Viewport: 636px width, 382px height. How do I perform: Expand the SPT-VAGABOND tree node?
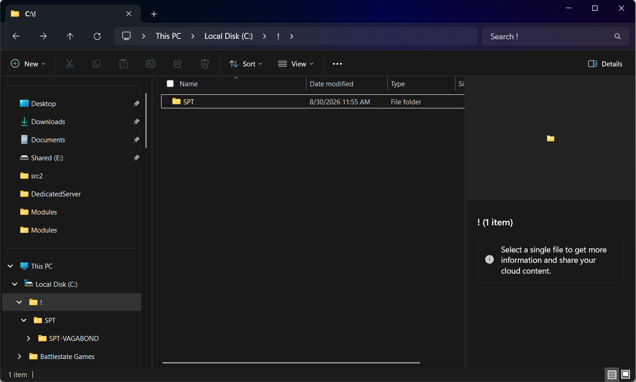[28, 338]
